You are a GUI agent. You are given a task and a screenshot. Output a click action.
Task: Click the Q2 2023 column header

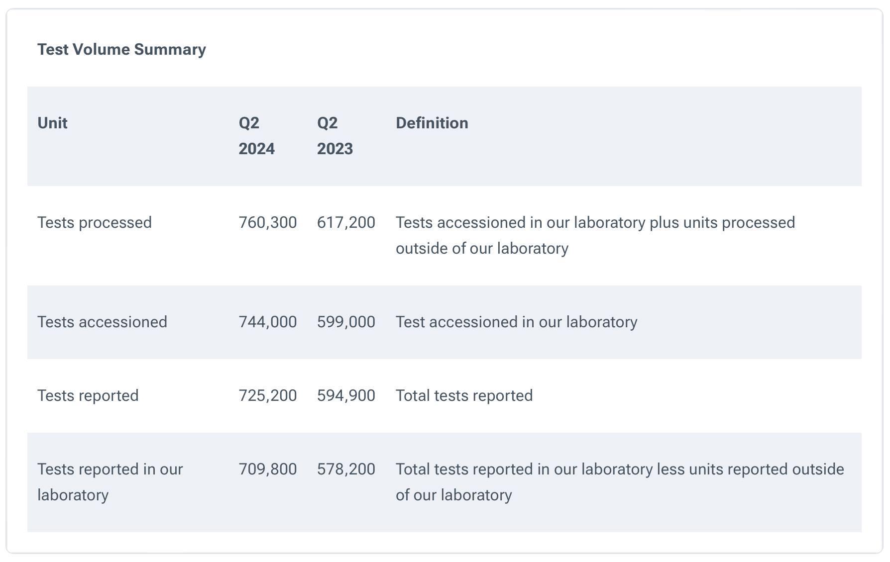pyautogui.click(x=334, y=136)
